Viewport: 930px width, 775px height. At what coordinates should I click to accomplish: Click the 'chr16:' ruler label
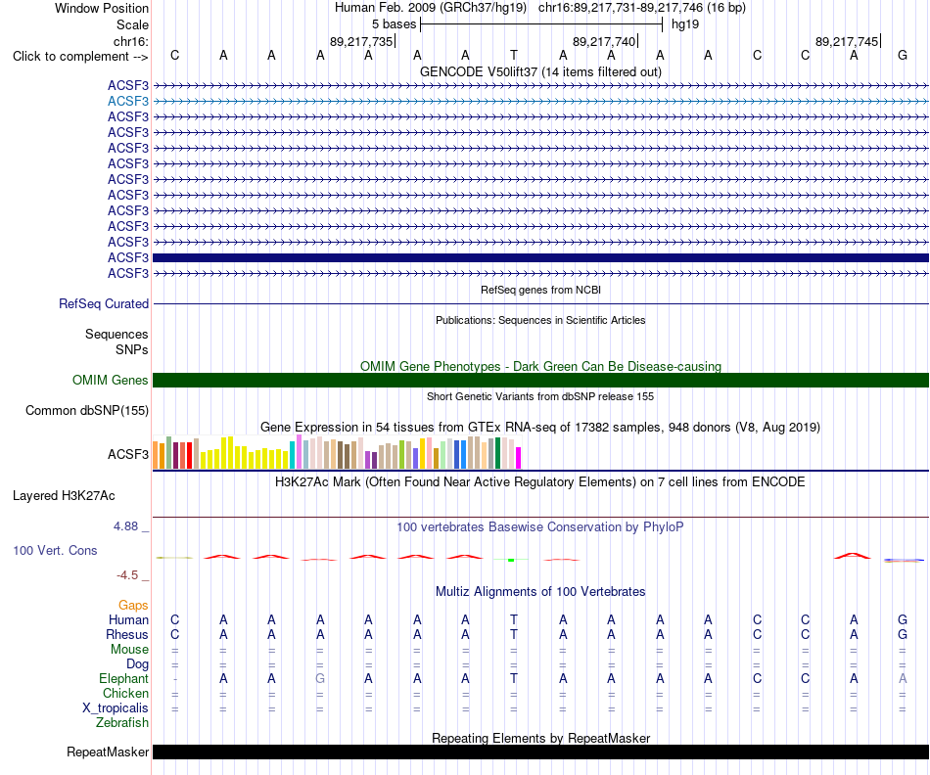coord(130,41)
